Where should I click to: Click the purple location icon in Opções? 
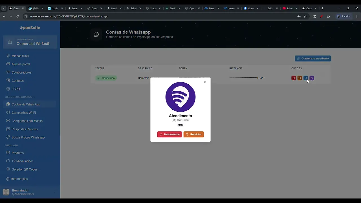312,78
